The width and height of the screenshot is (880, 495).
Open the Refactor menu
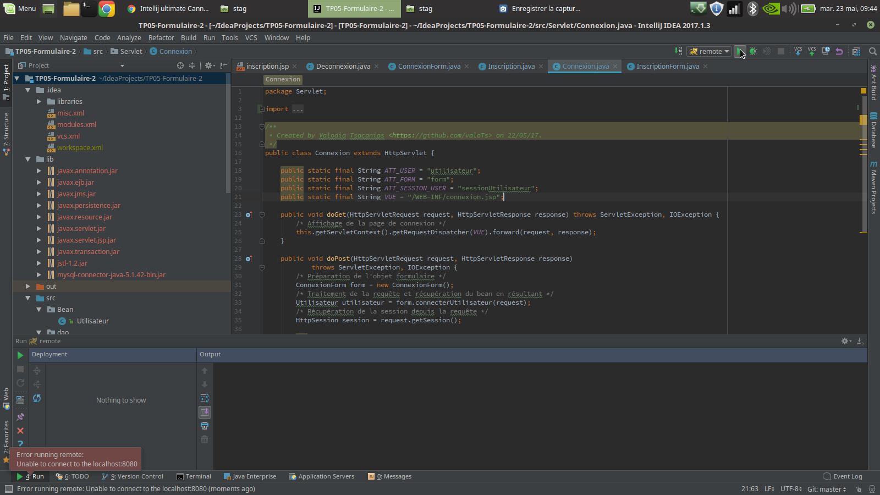click(161, 38)
